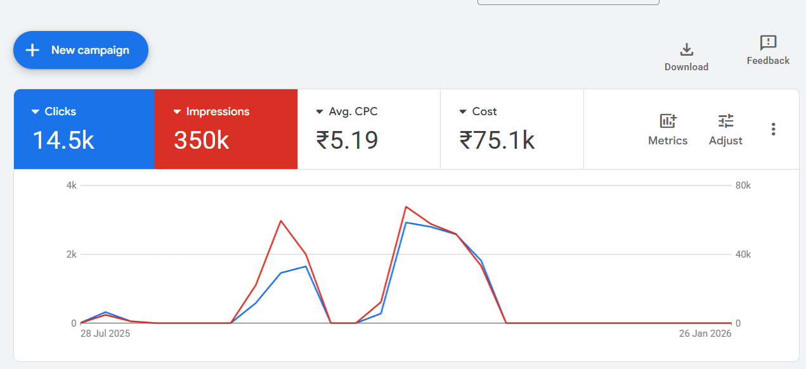Image resolution: width=806 pixels, height=369 pixels.
Task: Click the Adjust sliders icon
Action: pyautogui.click(x=725, y=121)
